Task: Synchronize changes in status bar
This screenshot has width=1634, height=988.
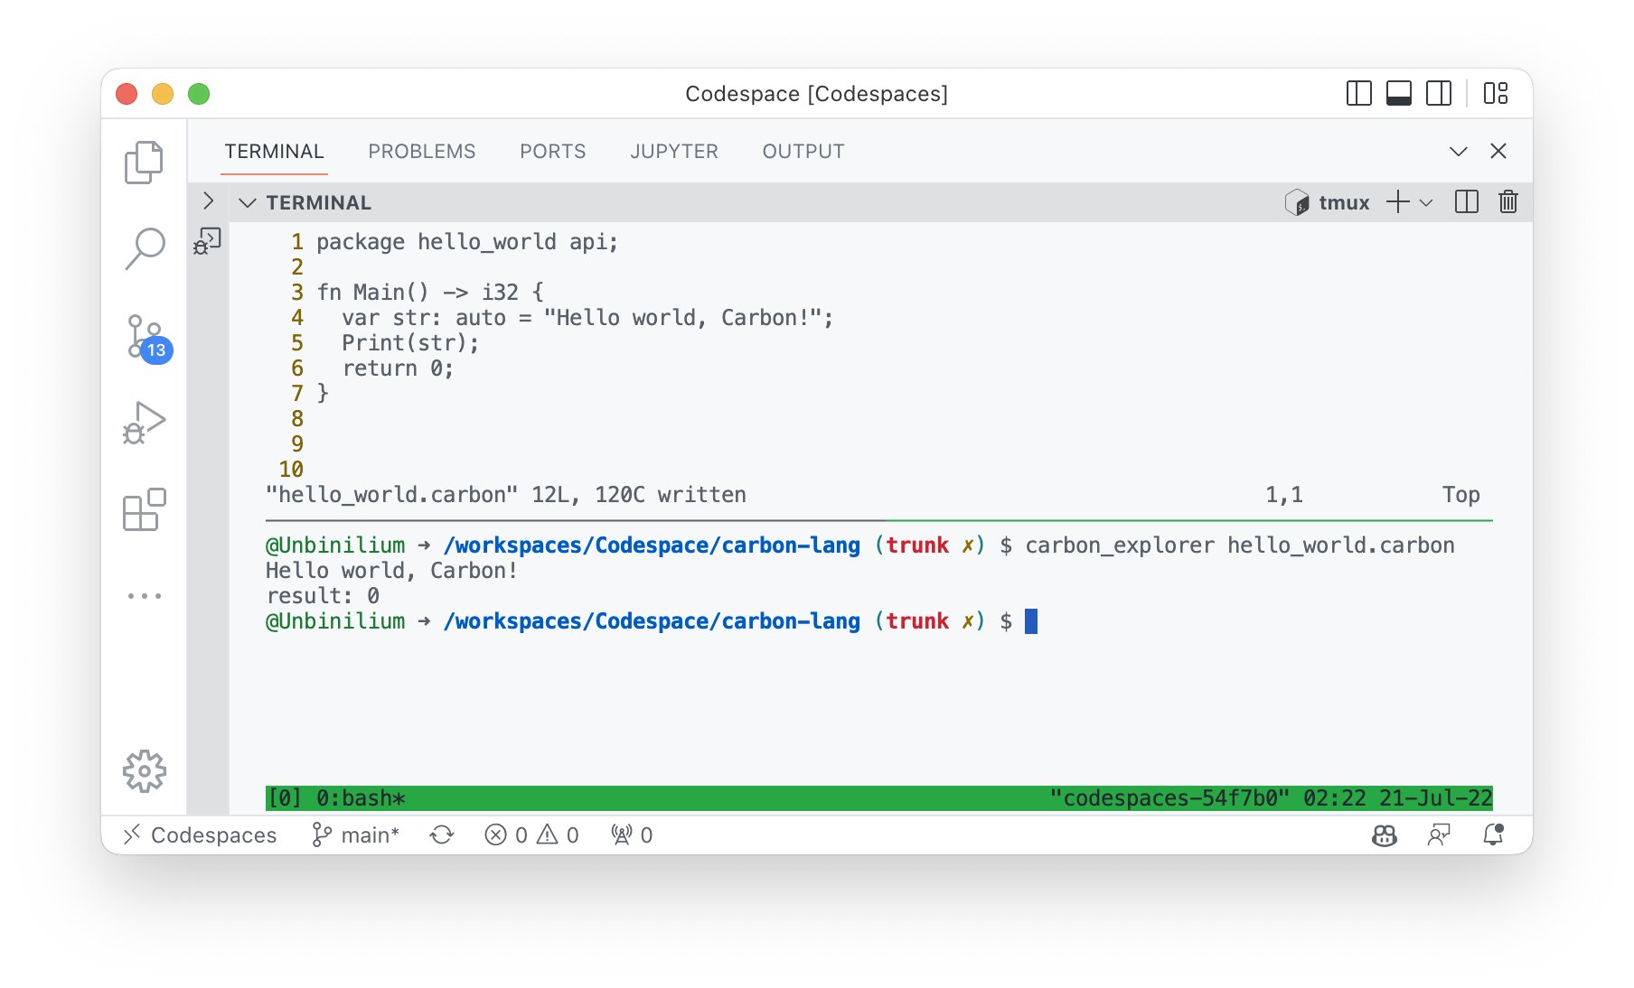Action: pos(442,835)
